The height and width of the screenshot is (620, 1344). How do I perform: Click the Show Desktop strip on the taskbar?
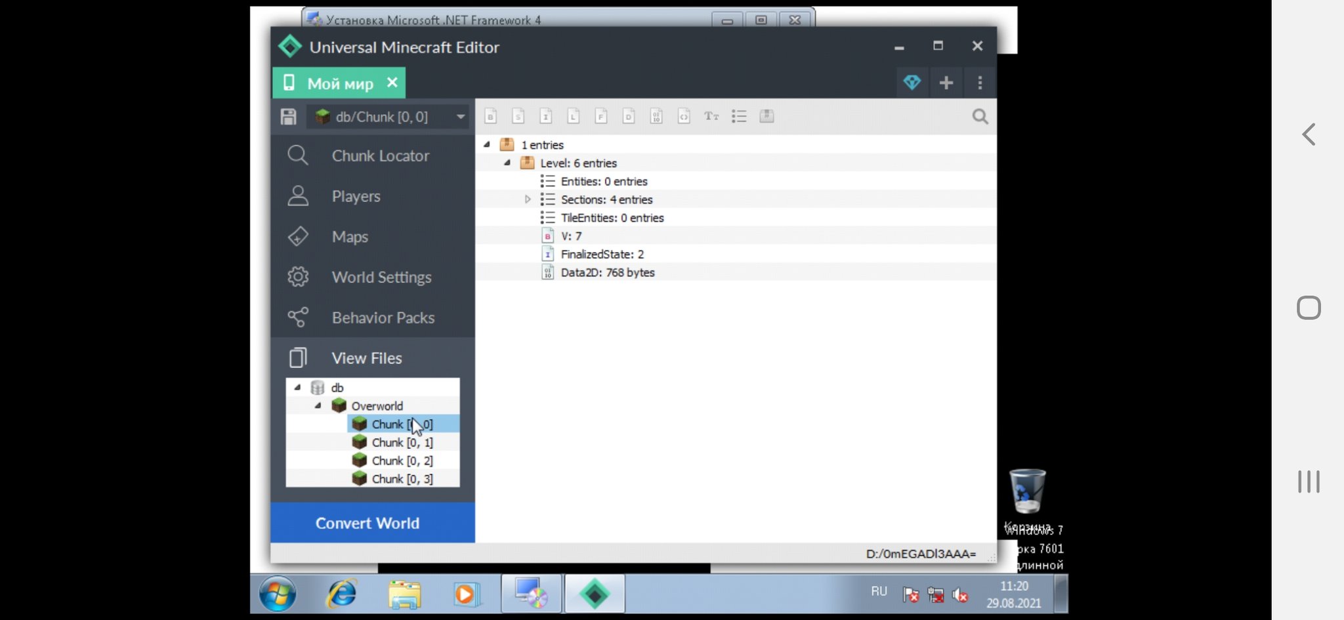[1060, 594]
